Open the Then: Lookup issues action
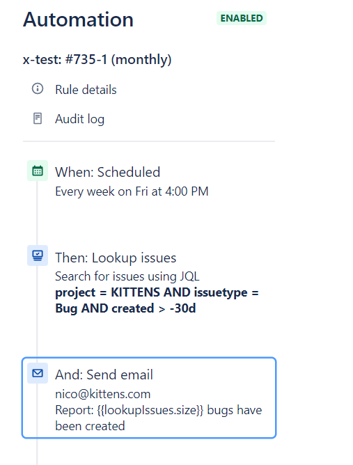353x465 pixels. [116, 258]
